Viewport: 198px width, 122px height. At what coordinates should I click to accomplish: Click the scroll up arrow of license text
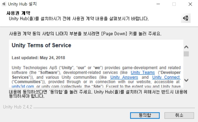coord(186,47)
